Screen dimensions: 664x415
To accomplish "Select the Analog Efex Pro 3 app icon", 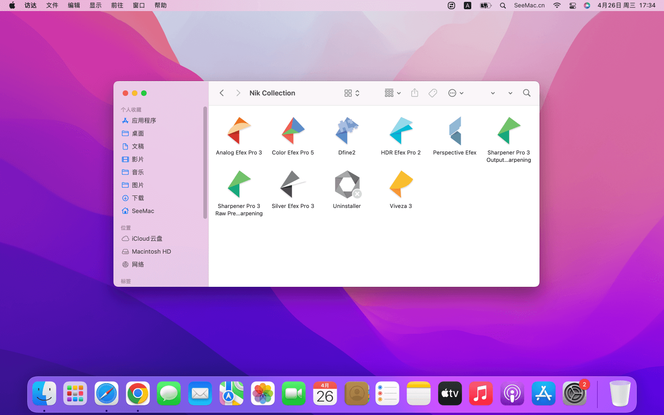I will (x=239, y=131).
